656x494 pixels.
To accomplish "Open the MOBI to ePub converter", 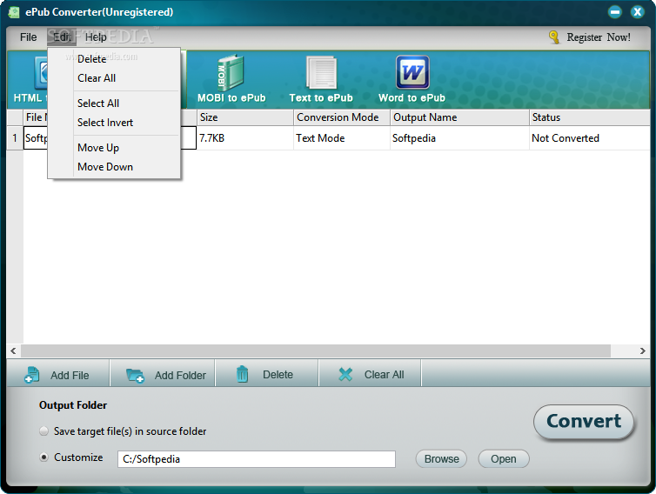I will (231, 78).
